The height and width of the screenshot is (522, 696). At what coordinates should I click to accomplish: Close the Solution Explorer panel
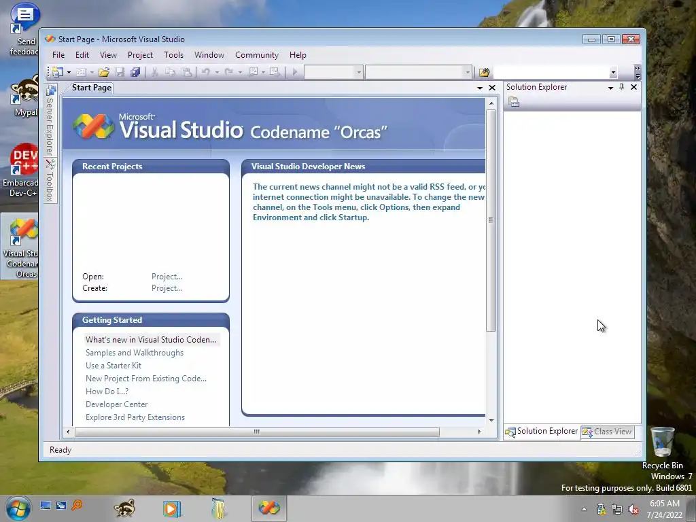(x=634, y=87)
